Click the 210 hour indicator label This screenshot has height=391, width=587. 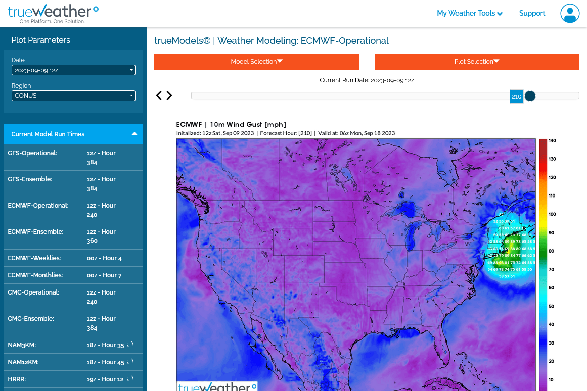point(517,96)
